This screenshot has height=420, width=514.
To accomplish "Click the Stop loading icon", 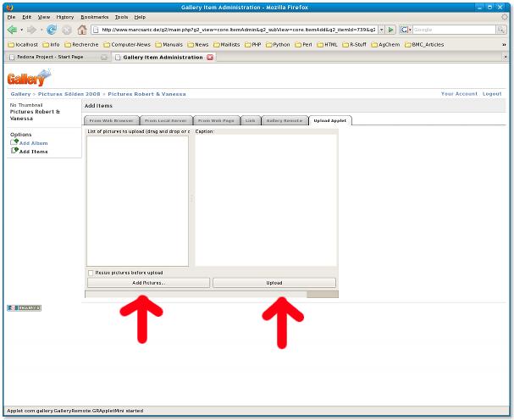I will click(x=67, y=30).
